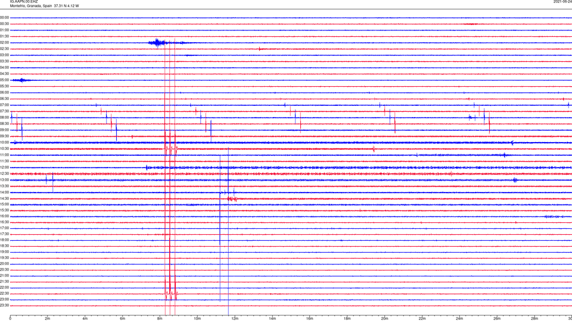Select the 10:30 trace time label
This screenshot has height=321, width=572.
coord(4,149)
